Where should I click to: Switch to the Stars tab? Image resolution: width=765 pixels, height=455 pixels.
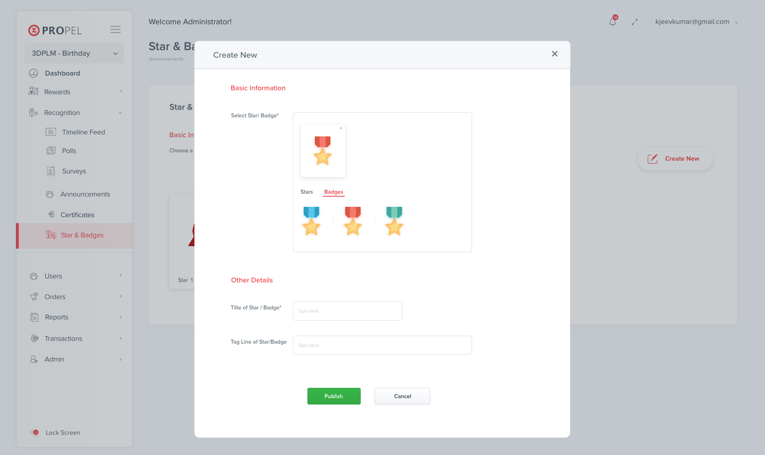pyautogui.click(x=306, y=192)
